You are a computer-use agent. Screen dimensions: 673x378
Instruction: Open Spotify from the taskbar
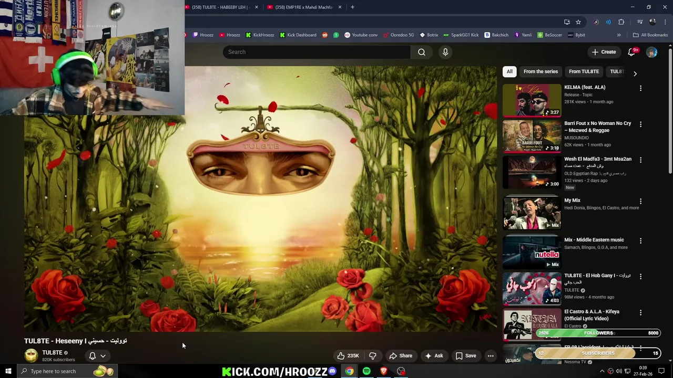[366, 371]
